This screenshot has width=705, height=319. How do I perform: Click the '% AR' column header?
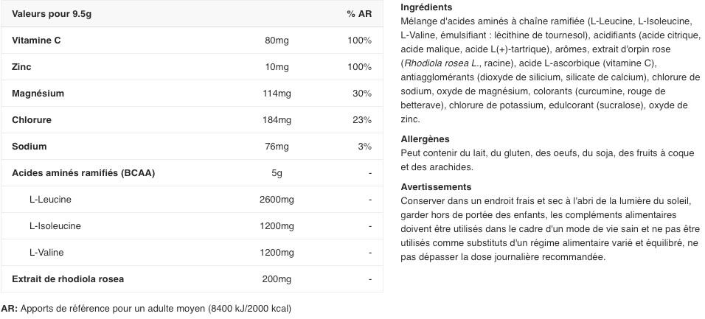tap(359, 14)
